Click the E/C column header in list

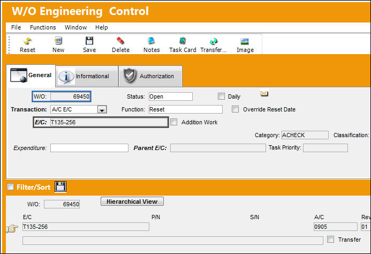[27, 217]
